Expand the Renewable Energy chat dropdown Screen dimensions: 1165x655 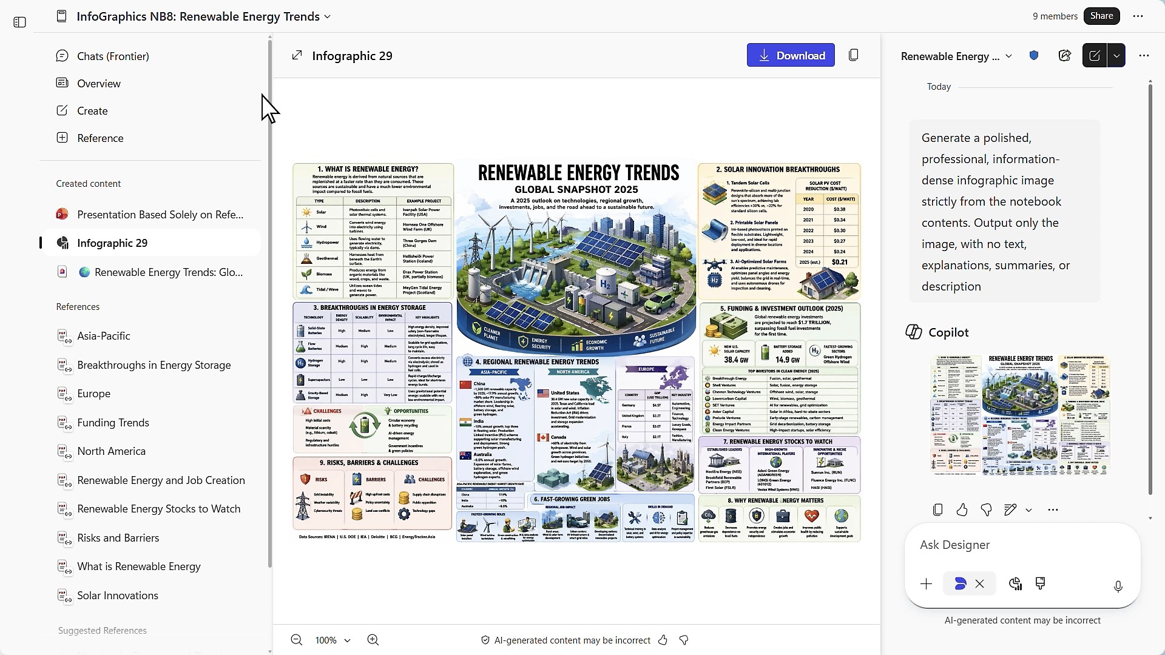click(x=1009, y=56)
